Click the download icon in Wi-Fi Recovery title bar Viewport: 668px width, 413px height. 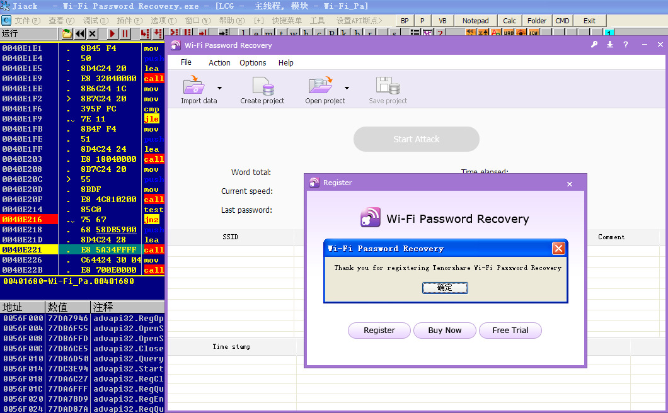click(x=610, y=44)
